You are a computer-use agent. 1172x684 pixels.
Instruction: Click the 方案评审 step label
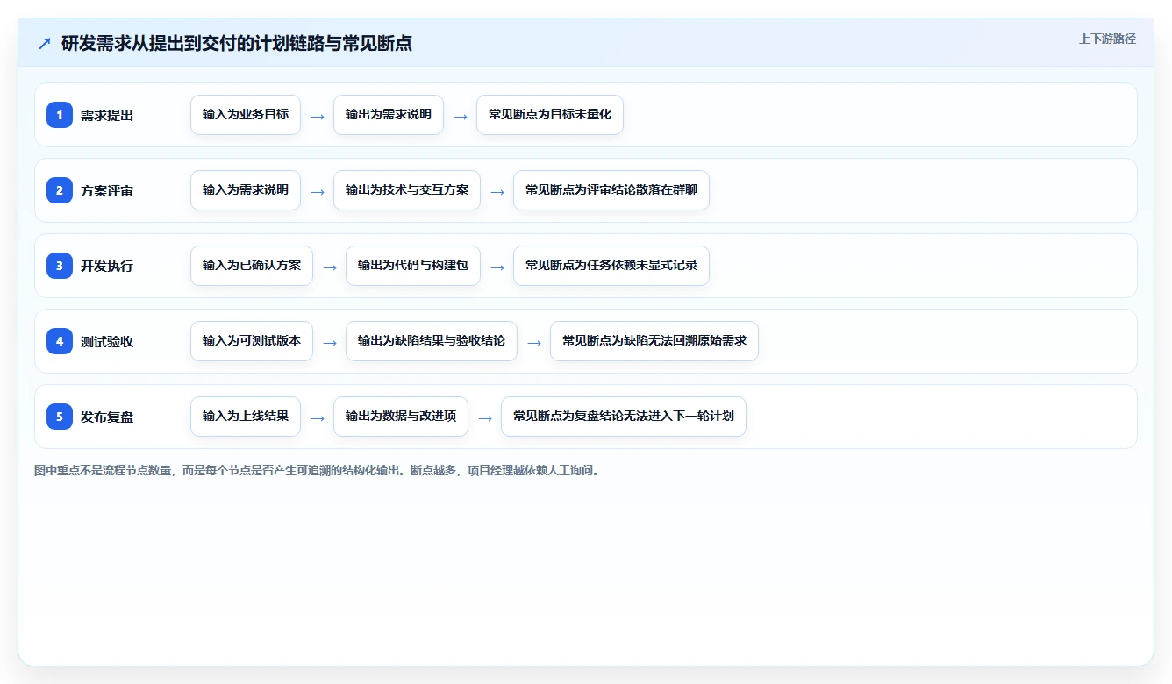tap(107, 190)
